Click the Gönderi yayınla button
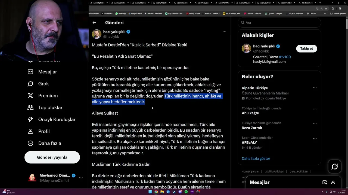 (x=52, y=157)
